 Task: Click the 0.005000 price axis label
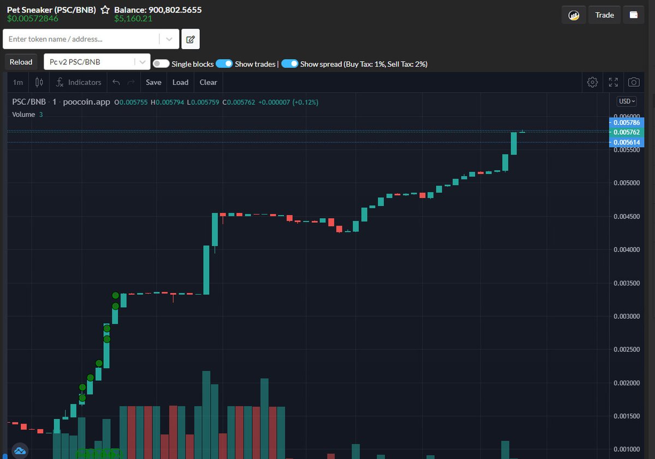click(626, 183)
